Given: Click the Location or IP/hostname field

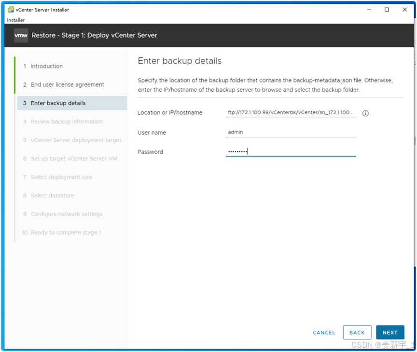Looking at the screenshot, I should click(x=291, y=113).
